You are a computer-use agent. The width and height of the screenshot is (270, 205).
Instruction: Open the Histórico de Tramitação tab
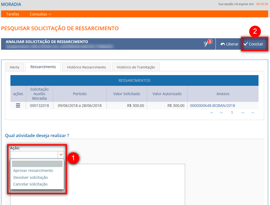[x=136, y=67]
